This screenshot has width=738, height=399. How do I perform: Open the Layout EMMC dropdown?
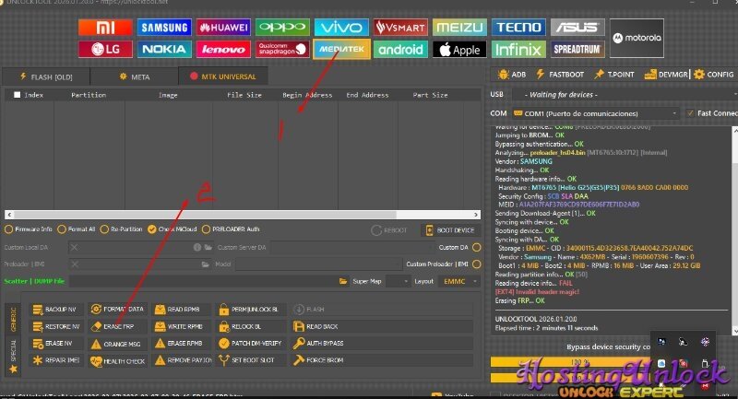pos(459,281)
